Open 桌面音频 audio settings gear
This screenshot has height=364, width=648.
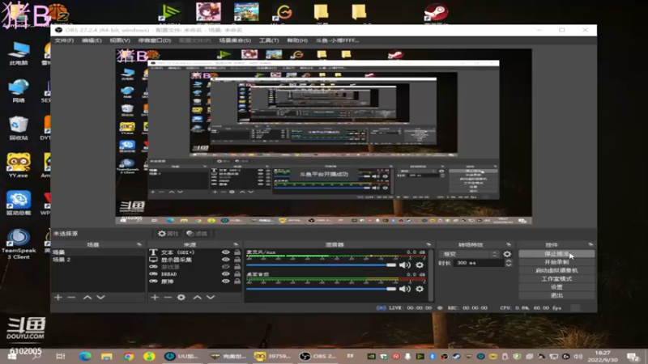coord(420,289)
